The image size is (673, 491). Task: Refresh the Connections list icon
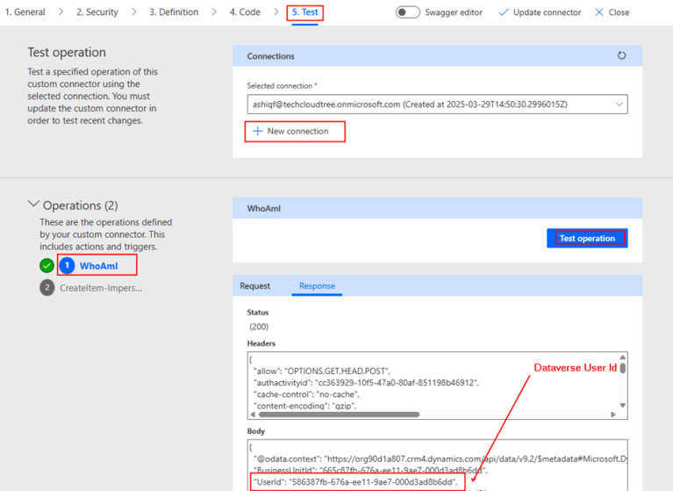click(621, 55)
